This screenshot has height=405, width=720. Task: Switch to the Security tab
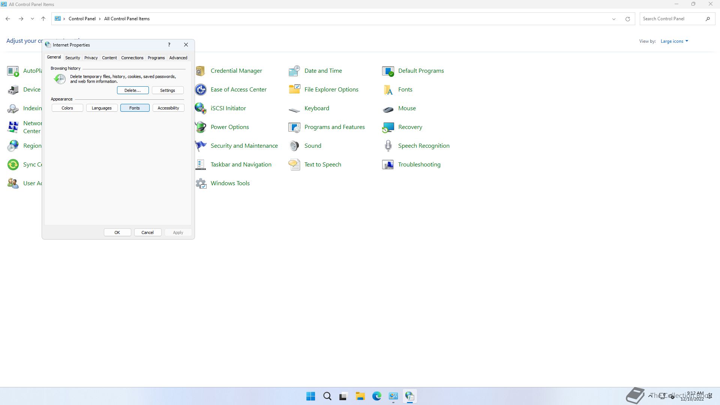pos(72,58)
